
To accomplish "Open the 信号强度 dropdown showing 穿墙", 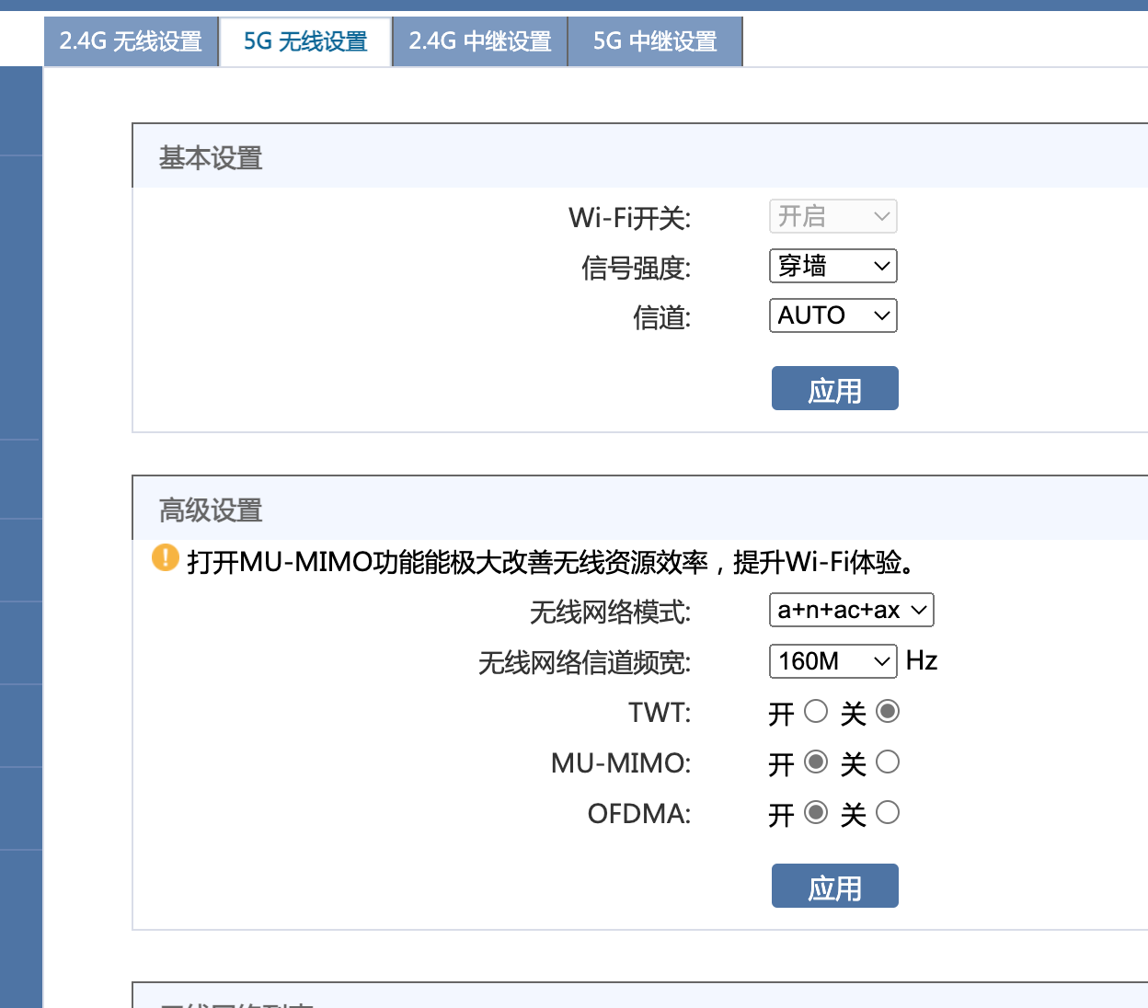I will pyautogui.click(x=832, y=267).
